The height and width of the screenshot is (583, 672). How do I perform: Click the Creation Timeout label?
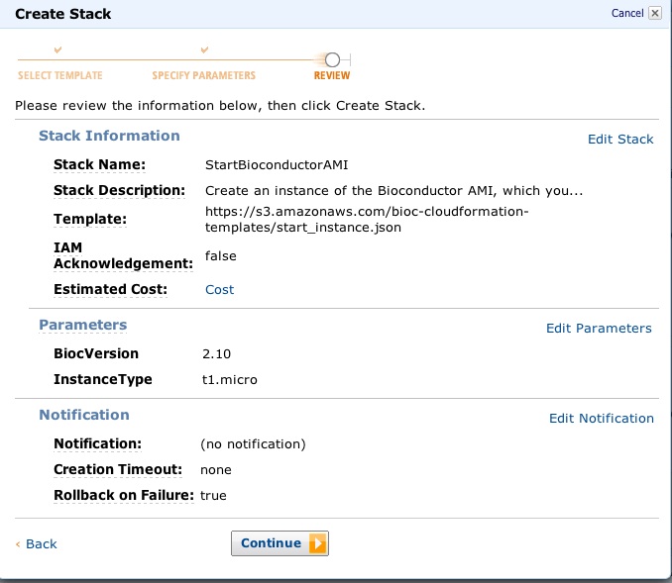tap(117, 469)
